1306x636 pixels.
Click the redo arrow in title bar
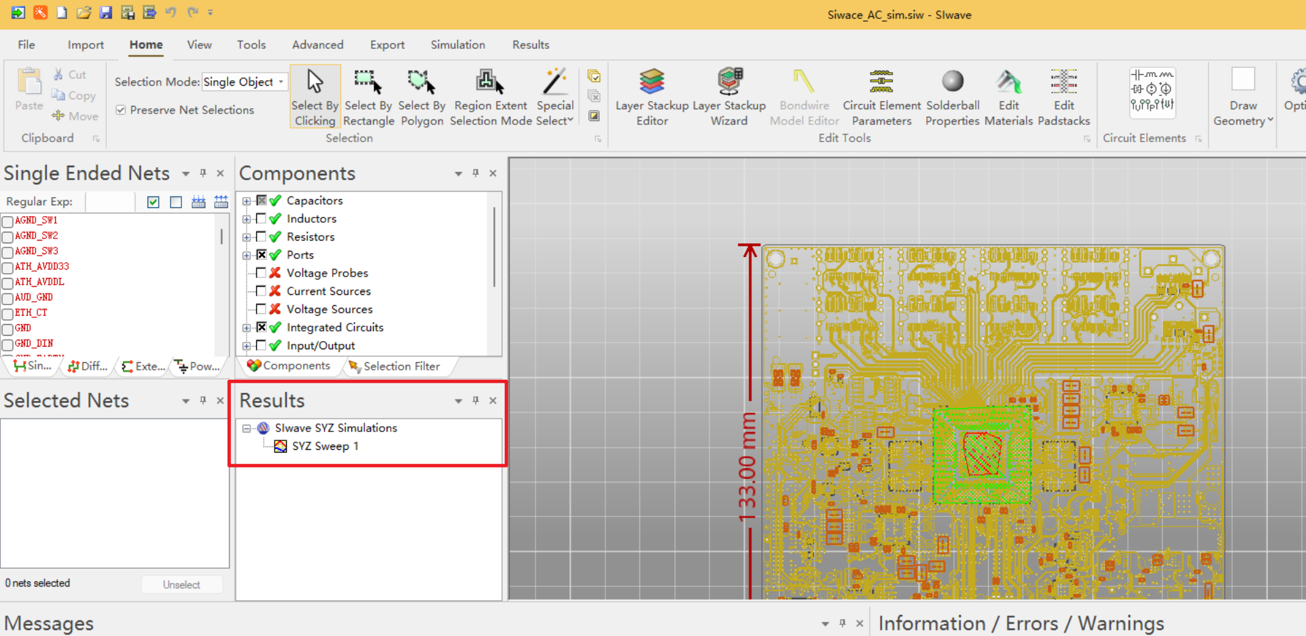[x=192, y=12]
